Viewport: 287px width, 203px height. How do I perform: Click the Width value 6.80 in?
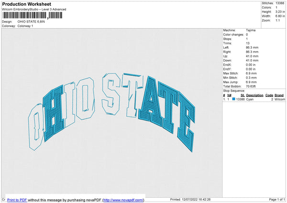click(x=280, y=16)
